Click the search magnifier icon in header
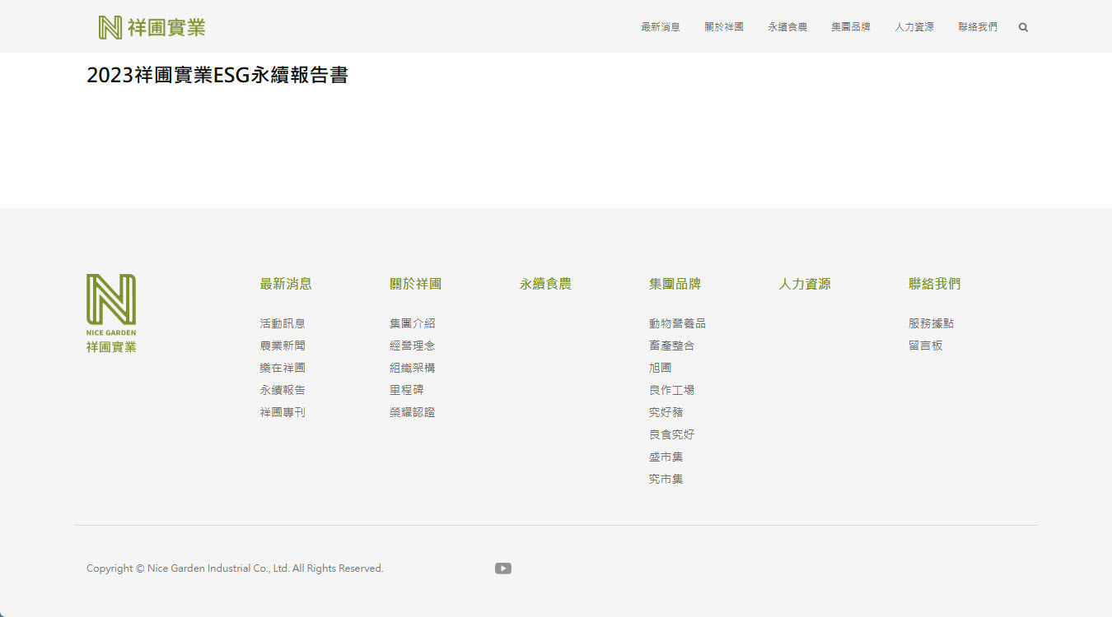Viewport: 1112px width, 617px height. point(1023,27)
